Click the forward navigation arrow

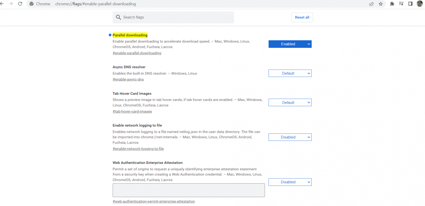click(11, 4)
